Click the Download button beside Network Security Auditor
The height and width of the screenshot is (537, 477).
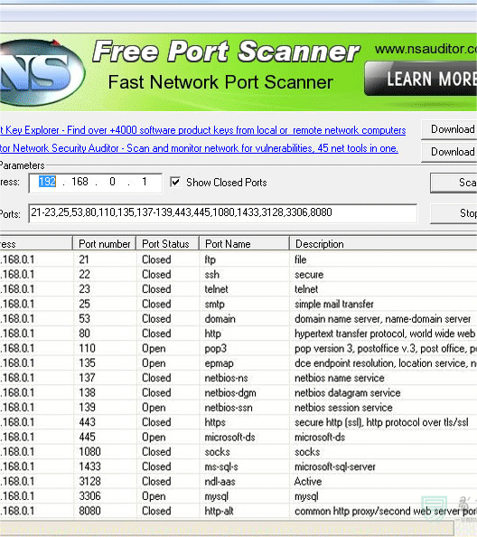(449, 152)
